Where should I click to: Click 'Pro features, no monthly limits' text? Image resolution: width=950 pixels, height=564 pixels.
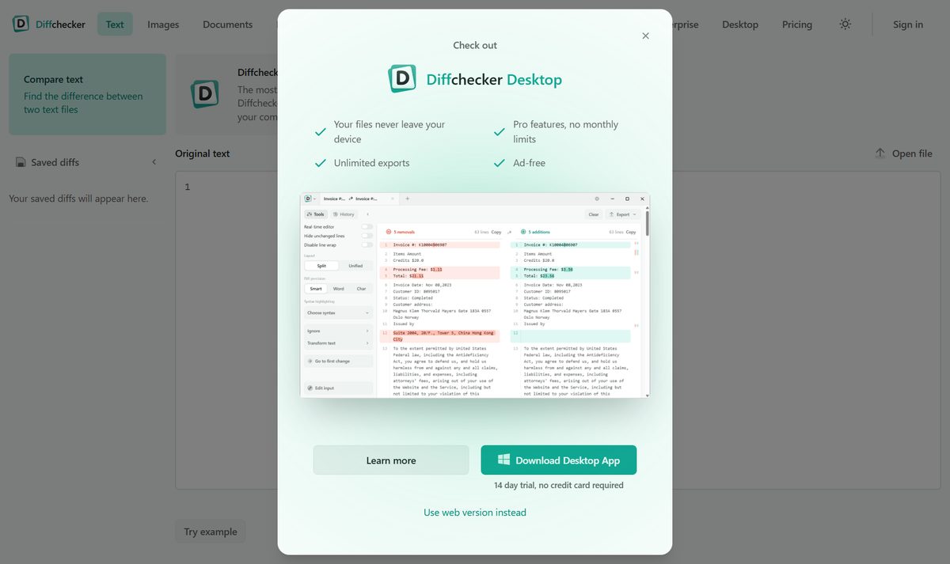point(566,131)
